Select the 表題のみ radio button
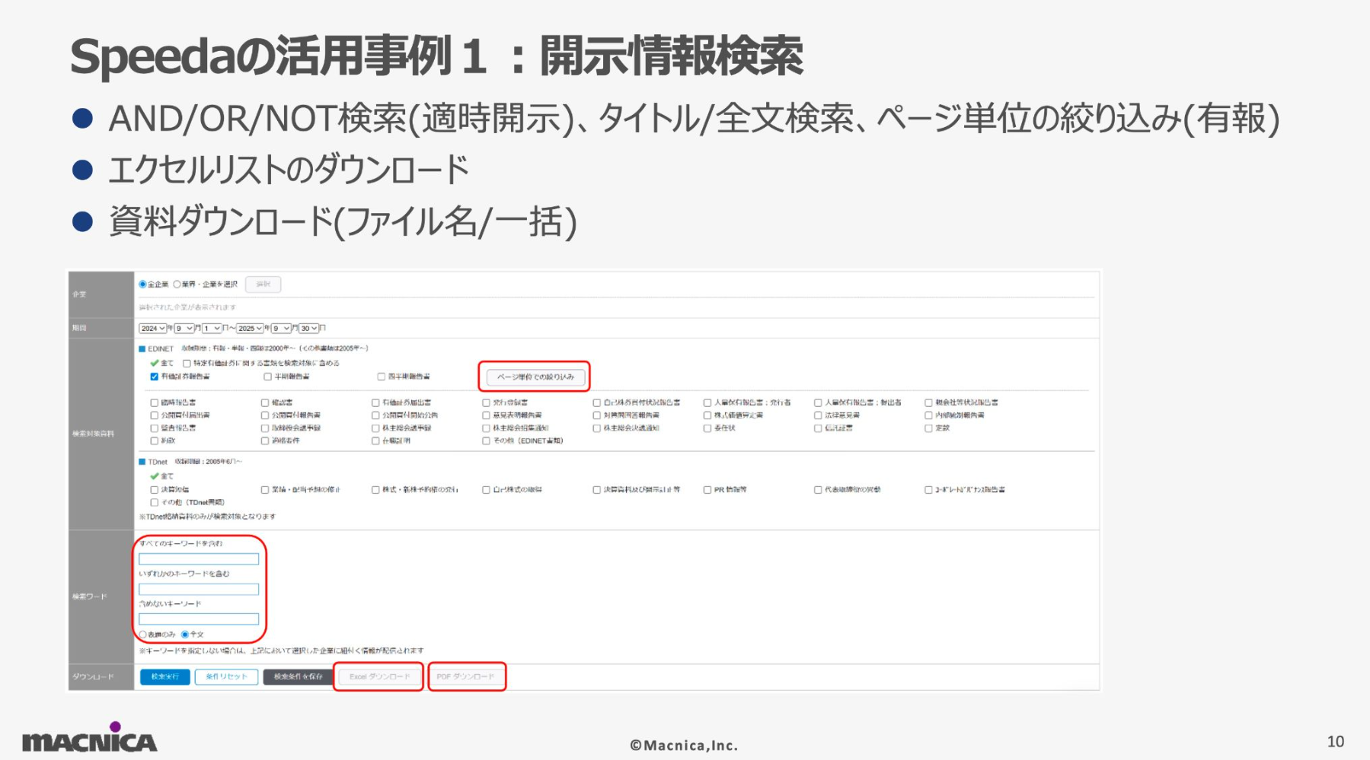1370x760 pixels. (x=142, y=634)
